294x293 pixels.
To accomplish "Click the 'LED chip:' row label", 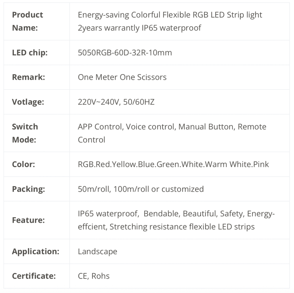I will tap(30, 53).
